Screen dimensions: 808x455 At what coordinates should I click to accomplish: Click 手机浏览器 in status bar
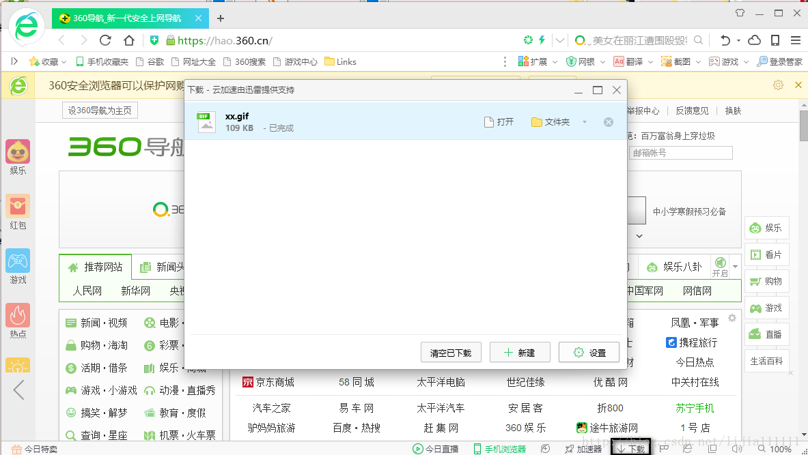click(499, 449)
